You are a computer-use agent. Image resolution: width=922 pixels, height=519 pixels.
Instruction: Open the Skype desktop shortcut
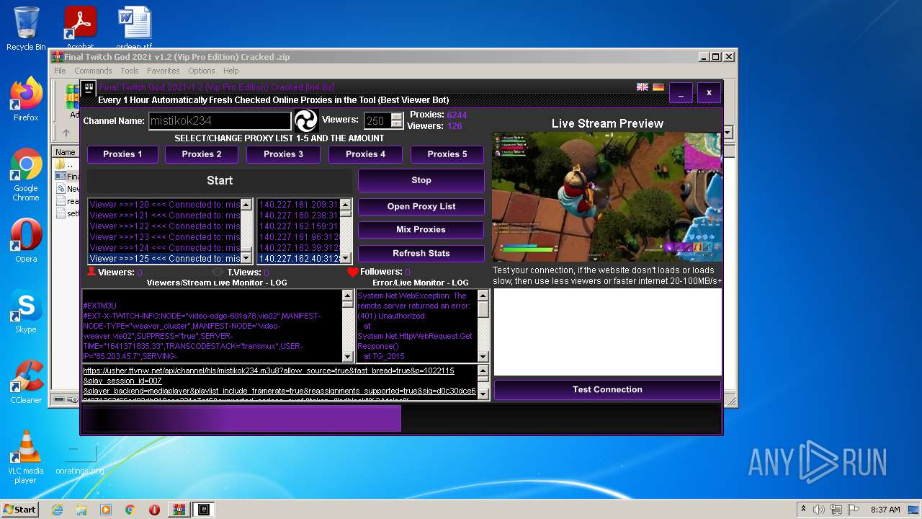[26, 311]
